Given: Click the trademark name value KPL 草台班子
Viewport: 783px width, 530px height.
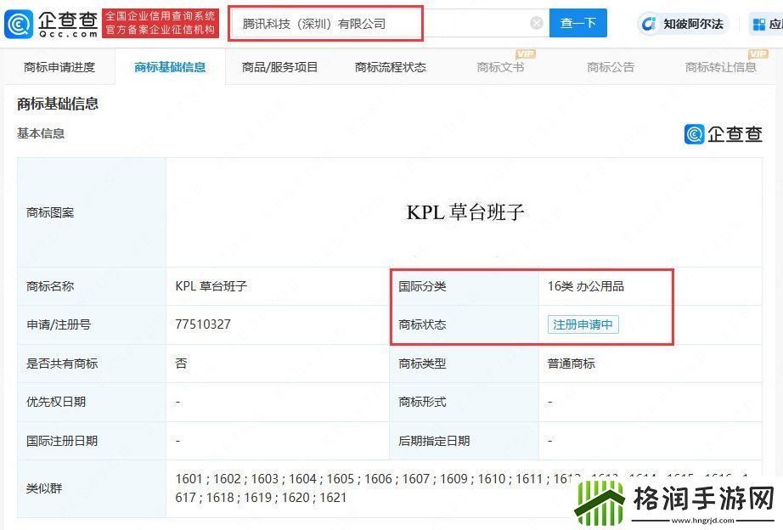Looking at the screenshot, I should [x=211, y=286].
